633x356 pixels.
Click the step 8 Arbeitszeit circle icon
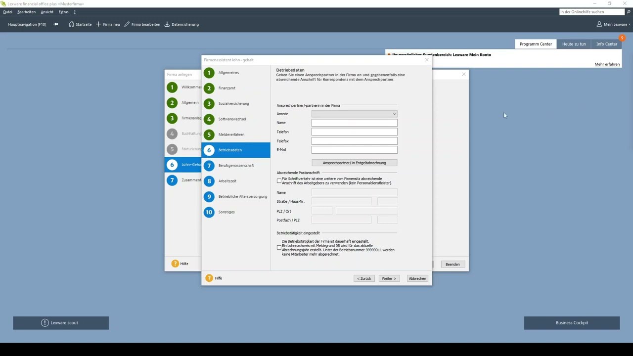pyautogui.click(x=209, y=181)
